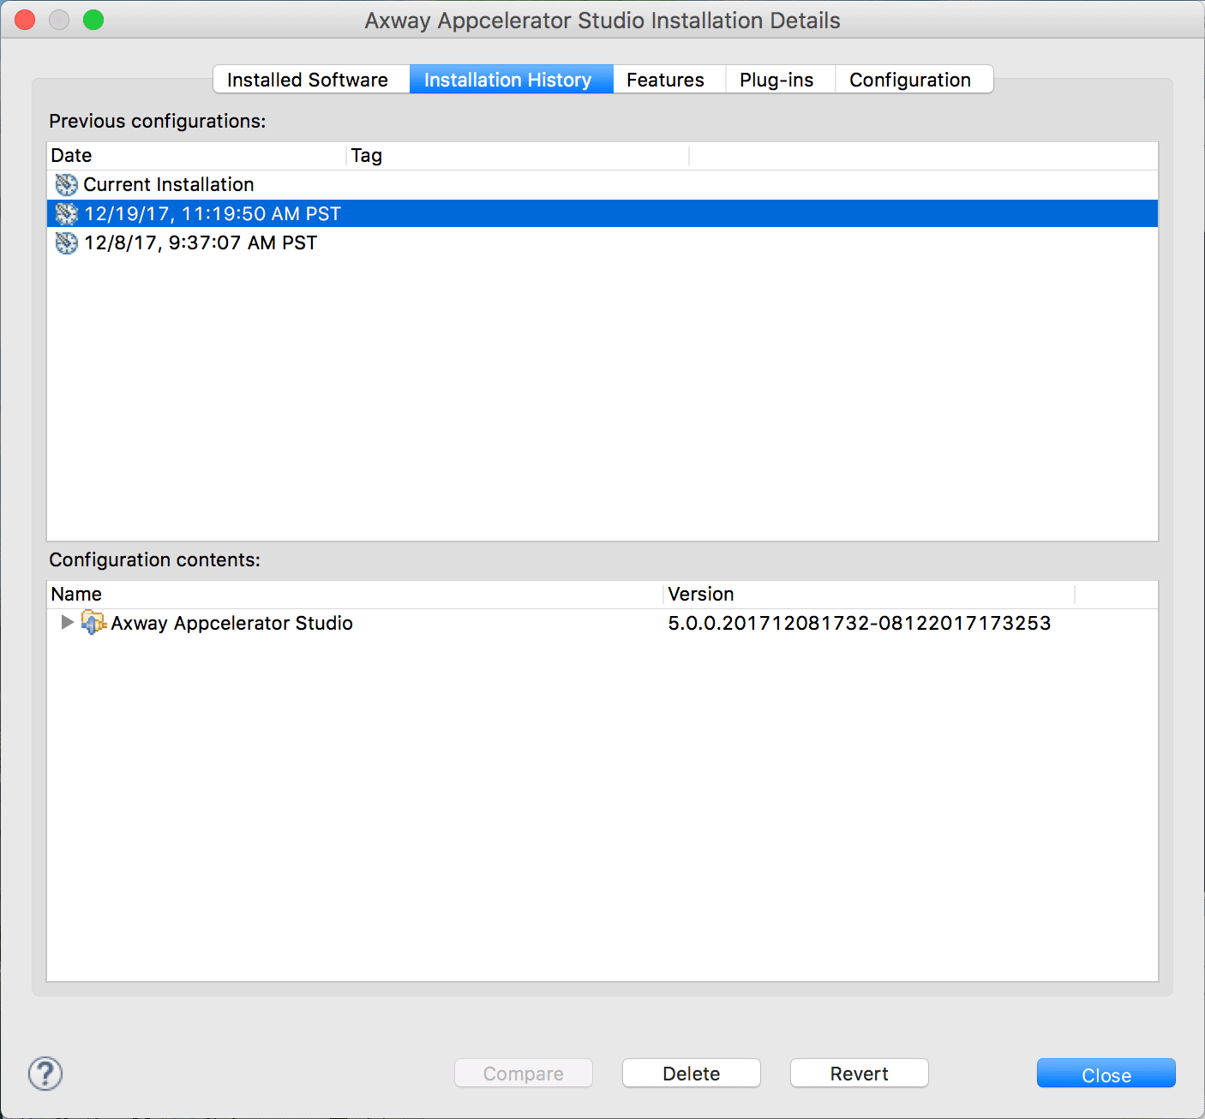The image size is (1205, 1119).
Task: Click the Delete button
Action: 692,1074
